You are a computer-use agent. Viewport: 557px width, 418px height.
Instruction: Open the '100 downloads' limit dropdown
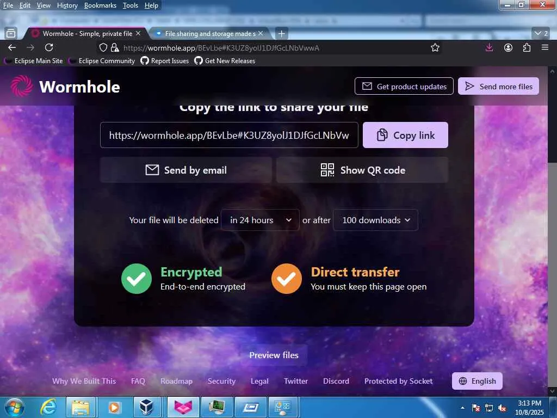point(375,220)
